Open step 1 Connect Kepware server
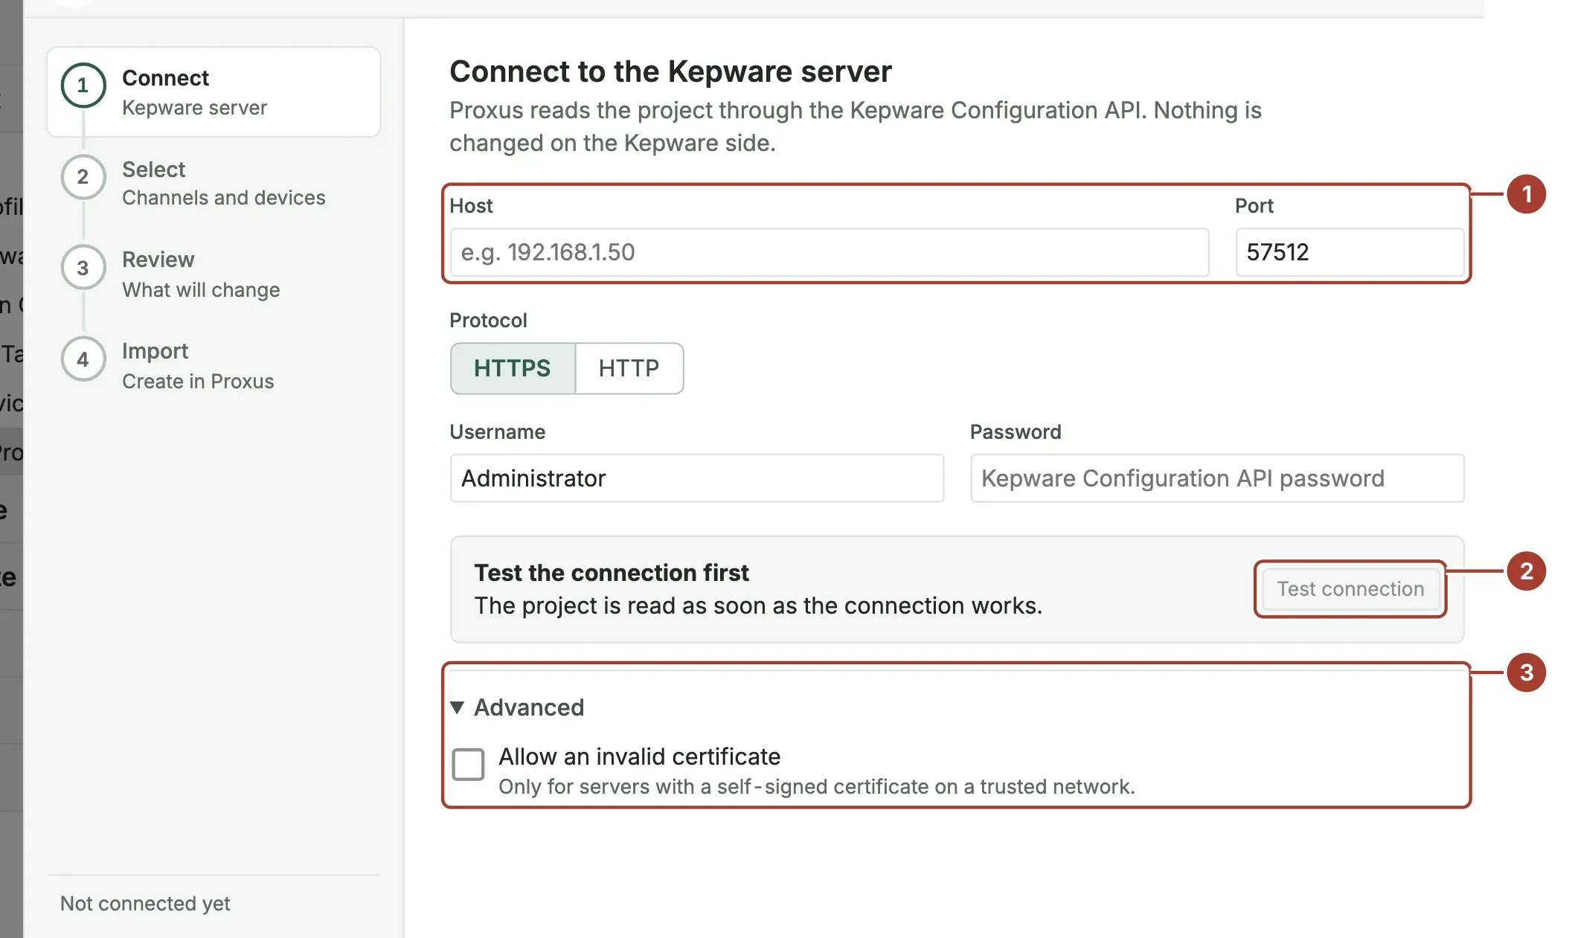The width and height of the screenshot is (1569, 938). pos(214,92)
